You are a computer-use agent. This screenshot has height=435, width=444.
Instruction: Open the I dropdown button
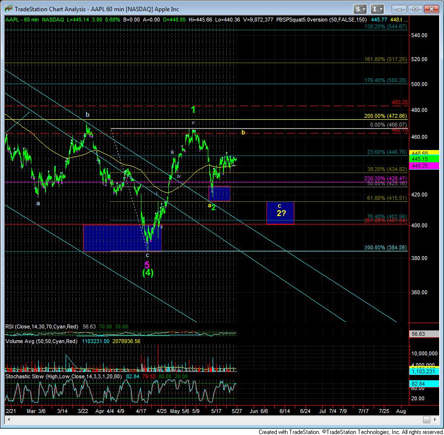click(377, 9)
